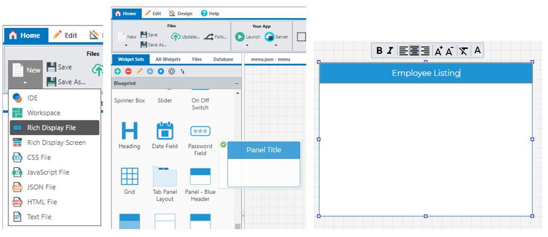Viewport: 548px width, 237px height.
Task: Switch to the All Widgets tab
Action: (x=168, y=59)
